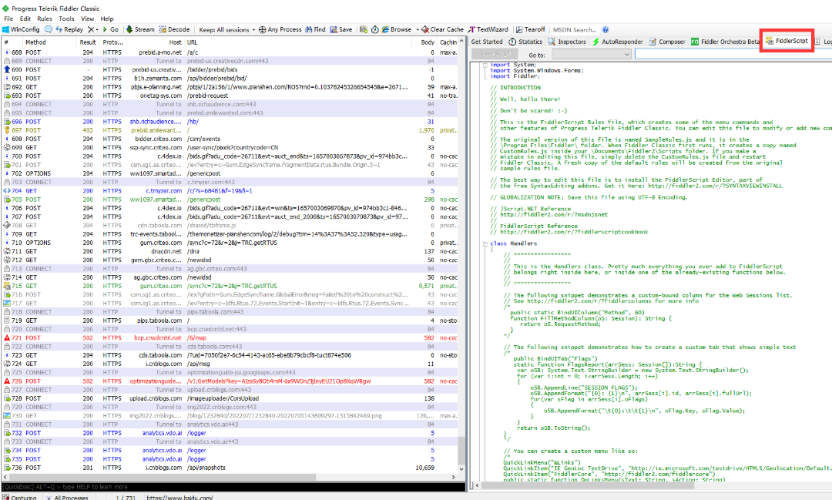The height and width of the screenshot is (500, 832).
Task: Open Find sessions dialog
Action: (315, 30)
